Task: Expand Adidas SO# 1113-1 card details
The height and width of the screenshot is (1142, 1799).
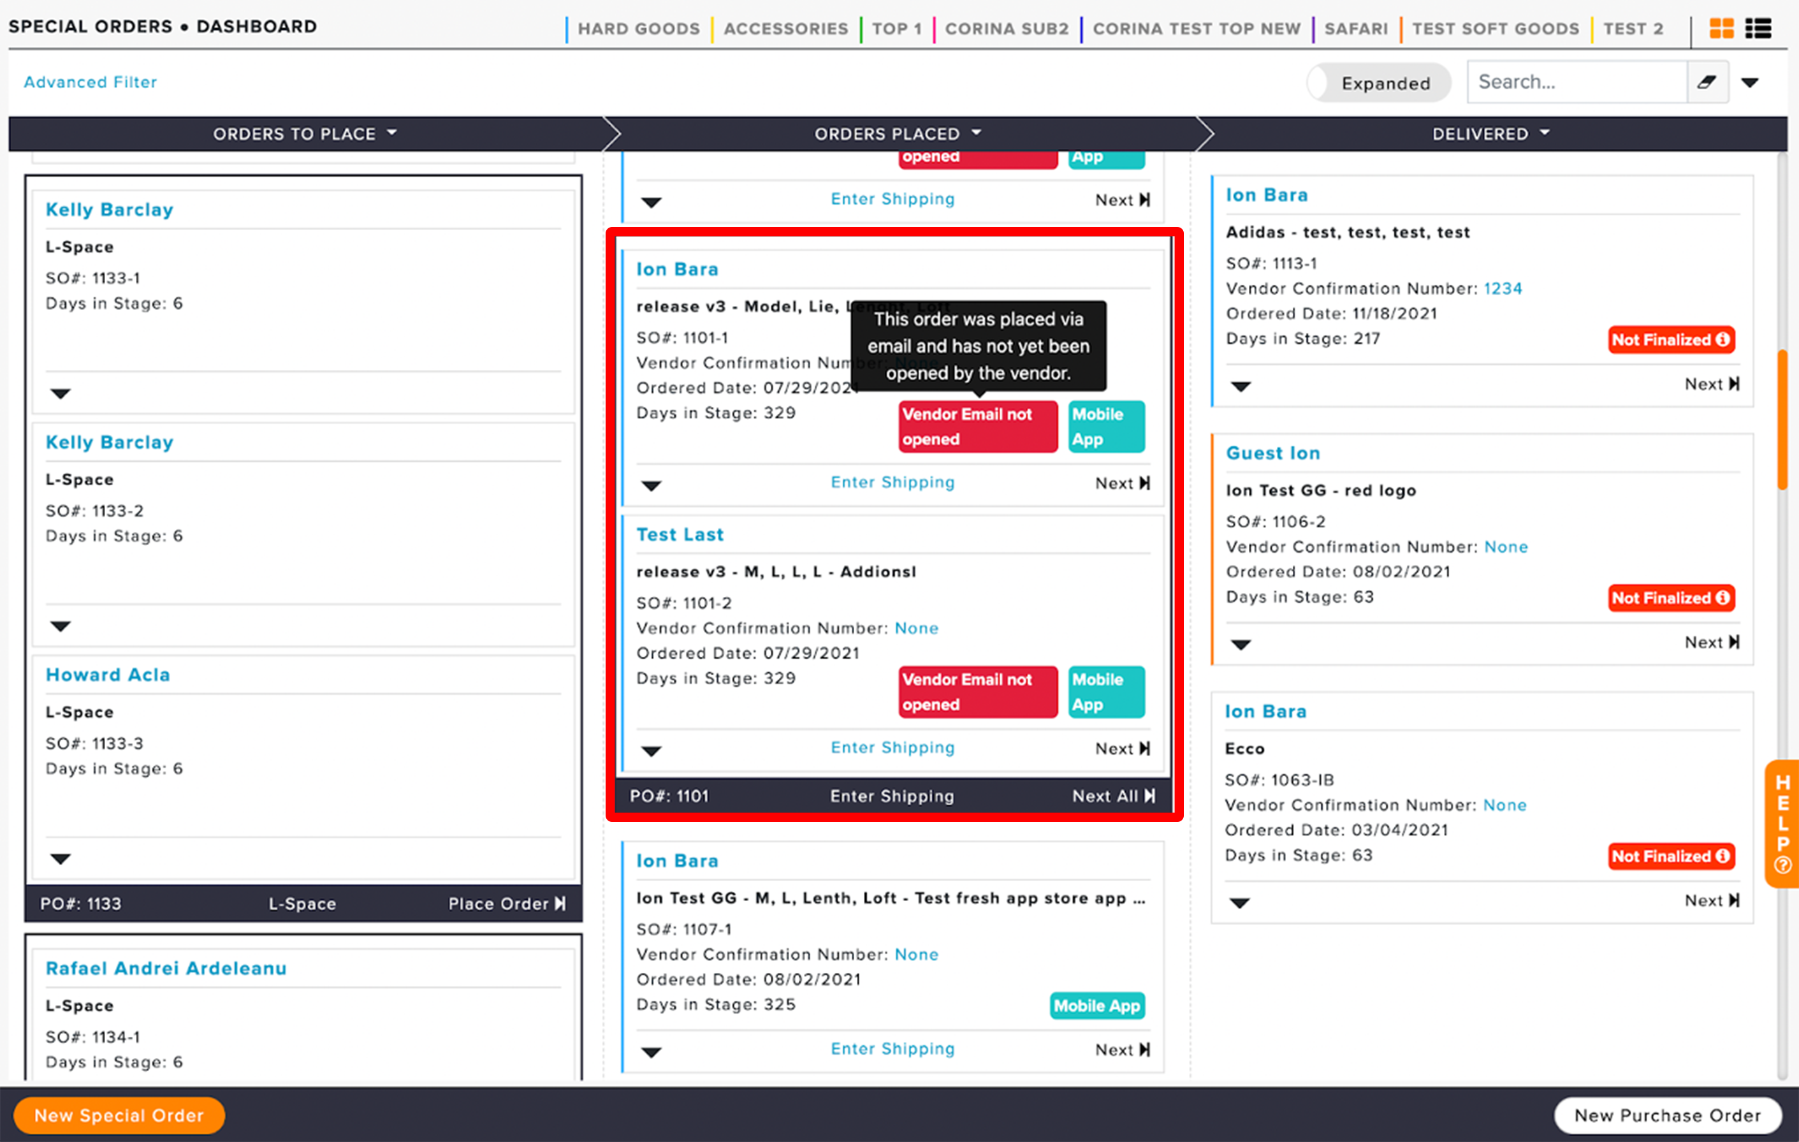Action: click(x=1241, y=387)
